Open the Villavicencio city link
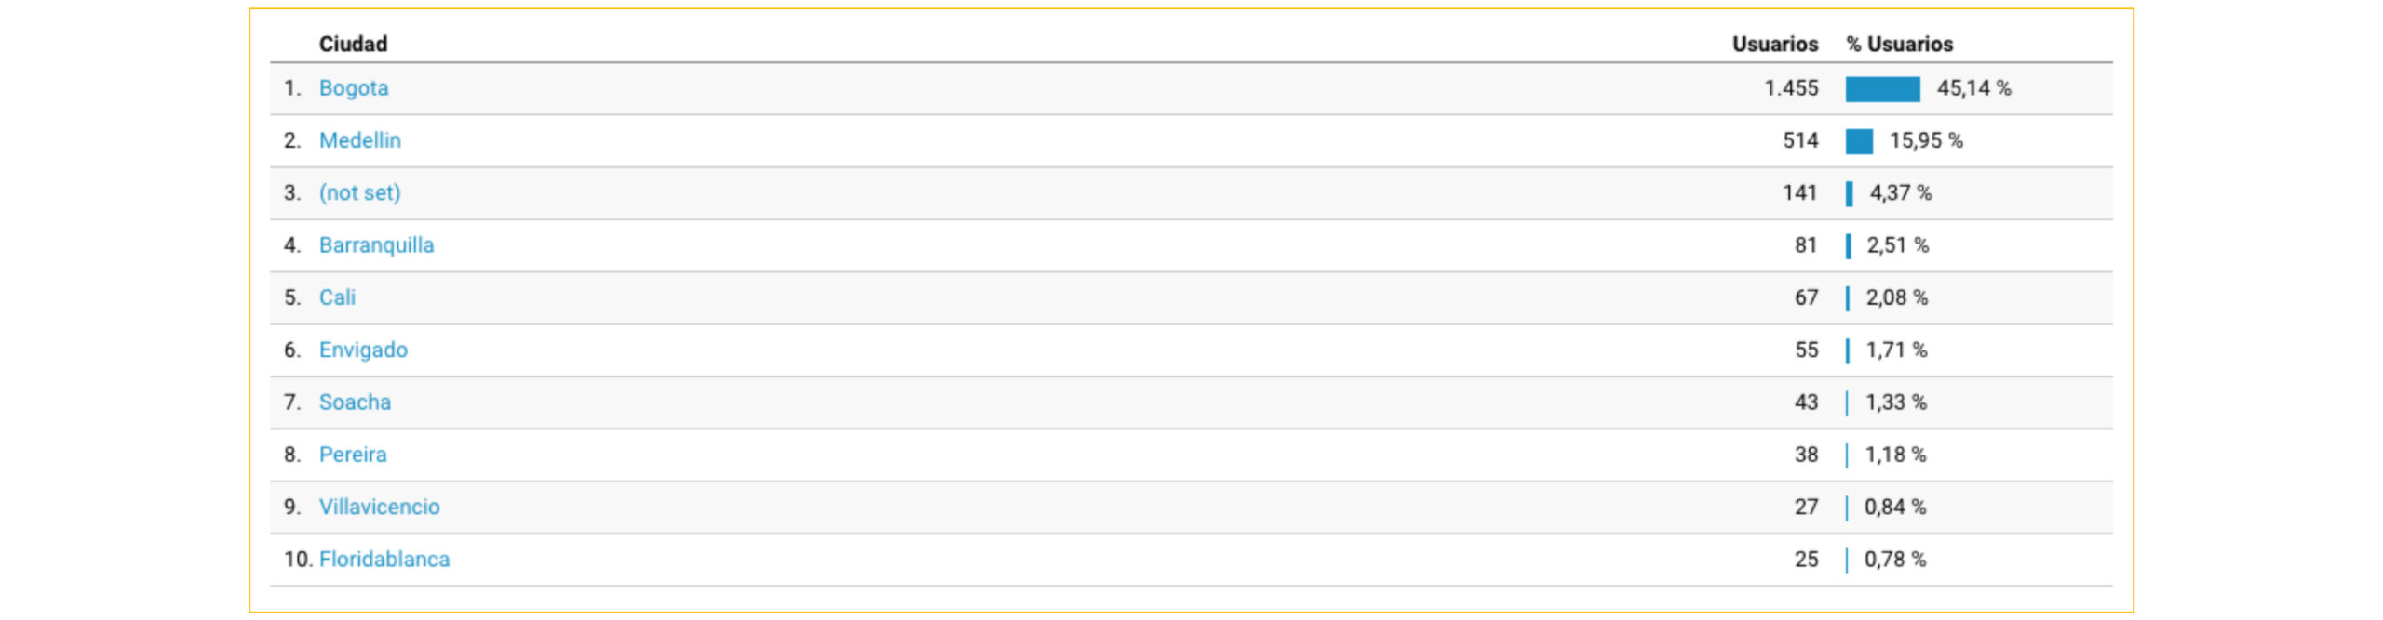This screenshot has height=620, width=2383. coord(379,507)
